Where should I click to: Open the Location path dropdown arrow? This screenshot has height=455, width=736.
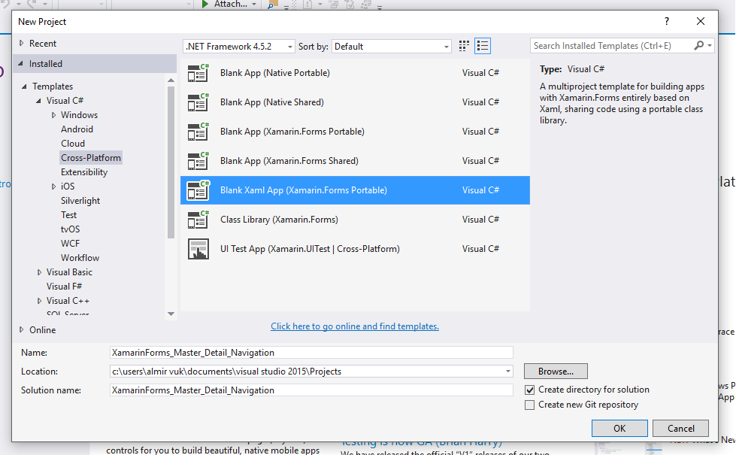point(508,372)
